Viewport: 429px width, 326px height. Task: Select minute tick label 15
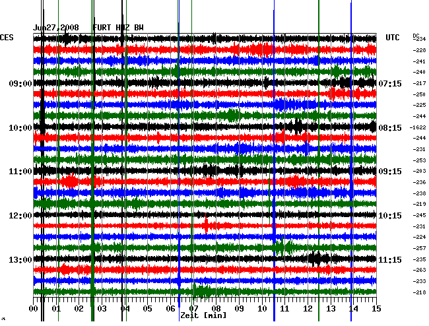click(376, 309)
